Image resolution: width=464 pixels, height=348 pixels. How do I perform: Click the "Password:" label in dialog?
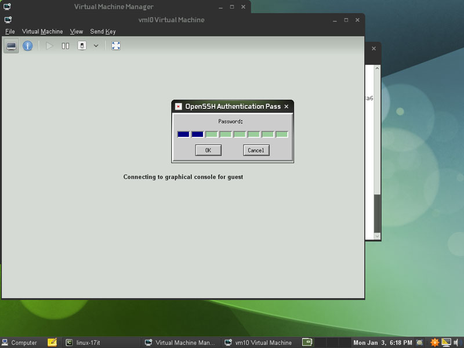point(230,121)
